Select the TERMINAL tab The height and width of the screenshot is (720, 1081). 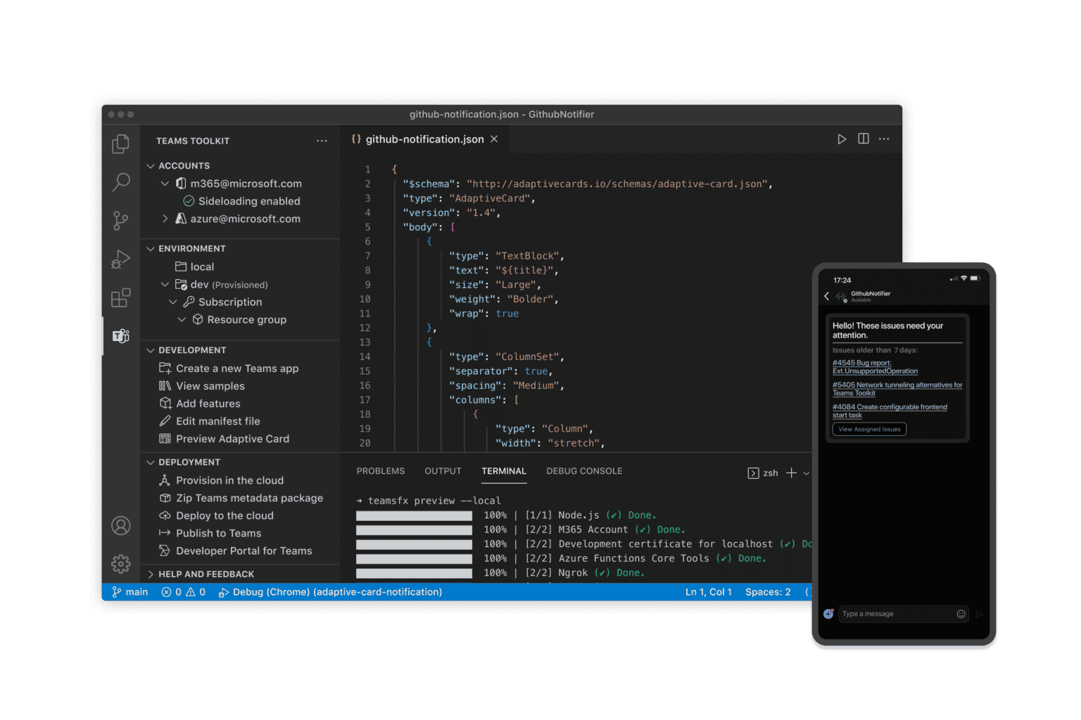[504, 471]
